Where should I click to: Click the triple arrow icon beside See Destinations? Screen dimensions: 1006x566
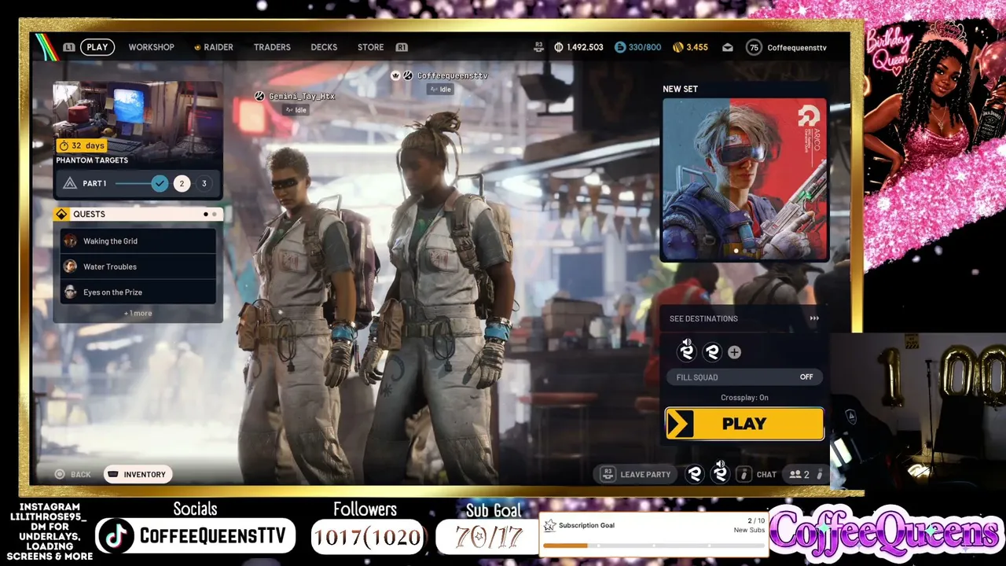point(814,318)
